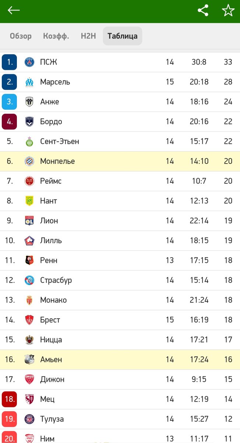
Task: Toggle the favorite star icon
Action: pos(228,10)
